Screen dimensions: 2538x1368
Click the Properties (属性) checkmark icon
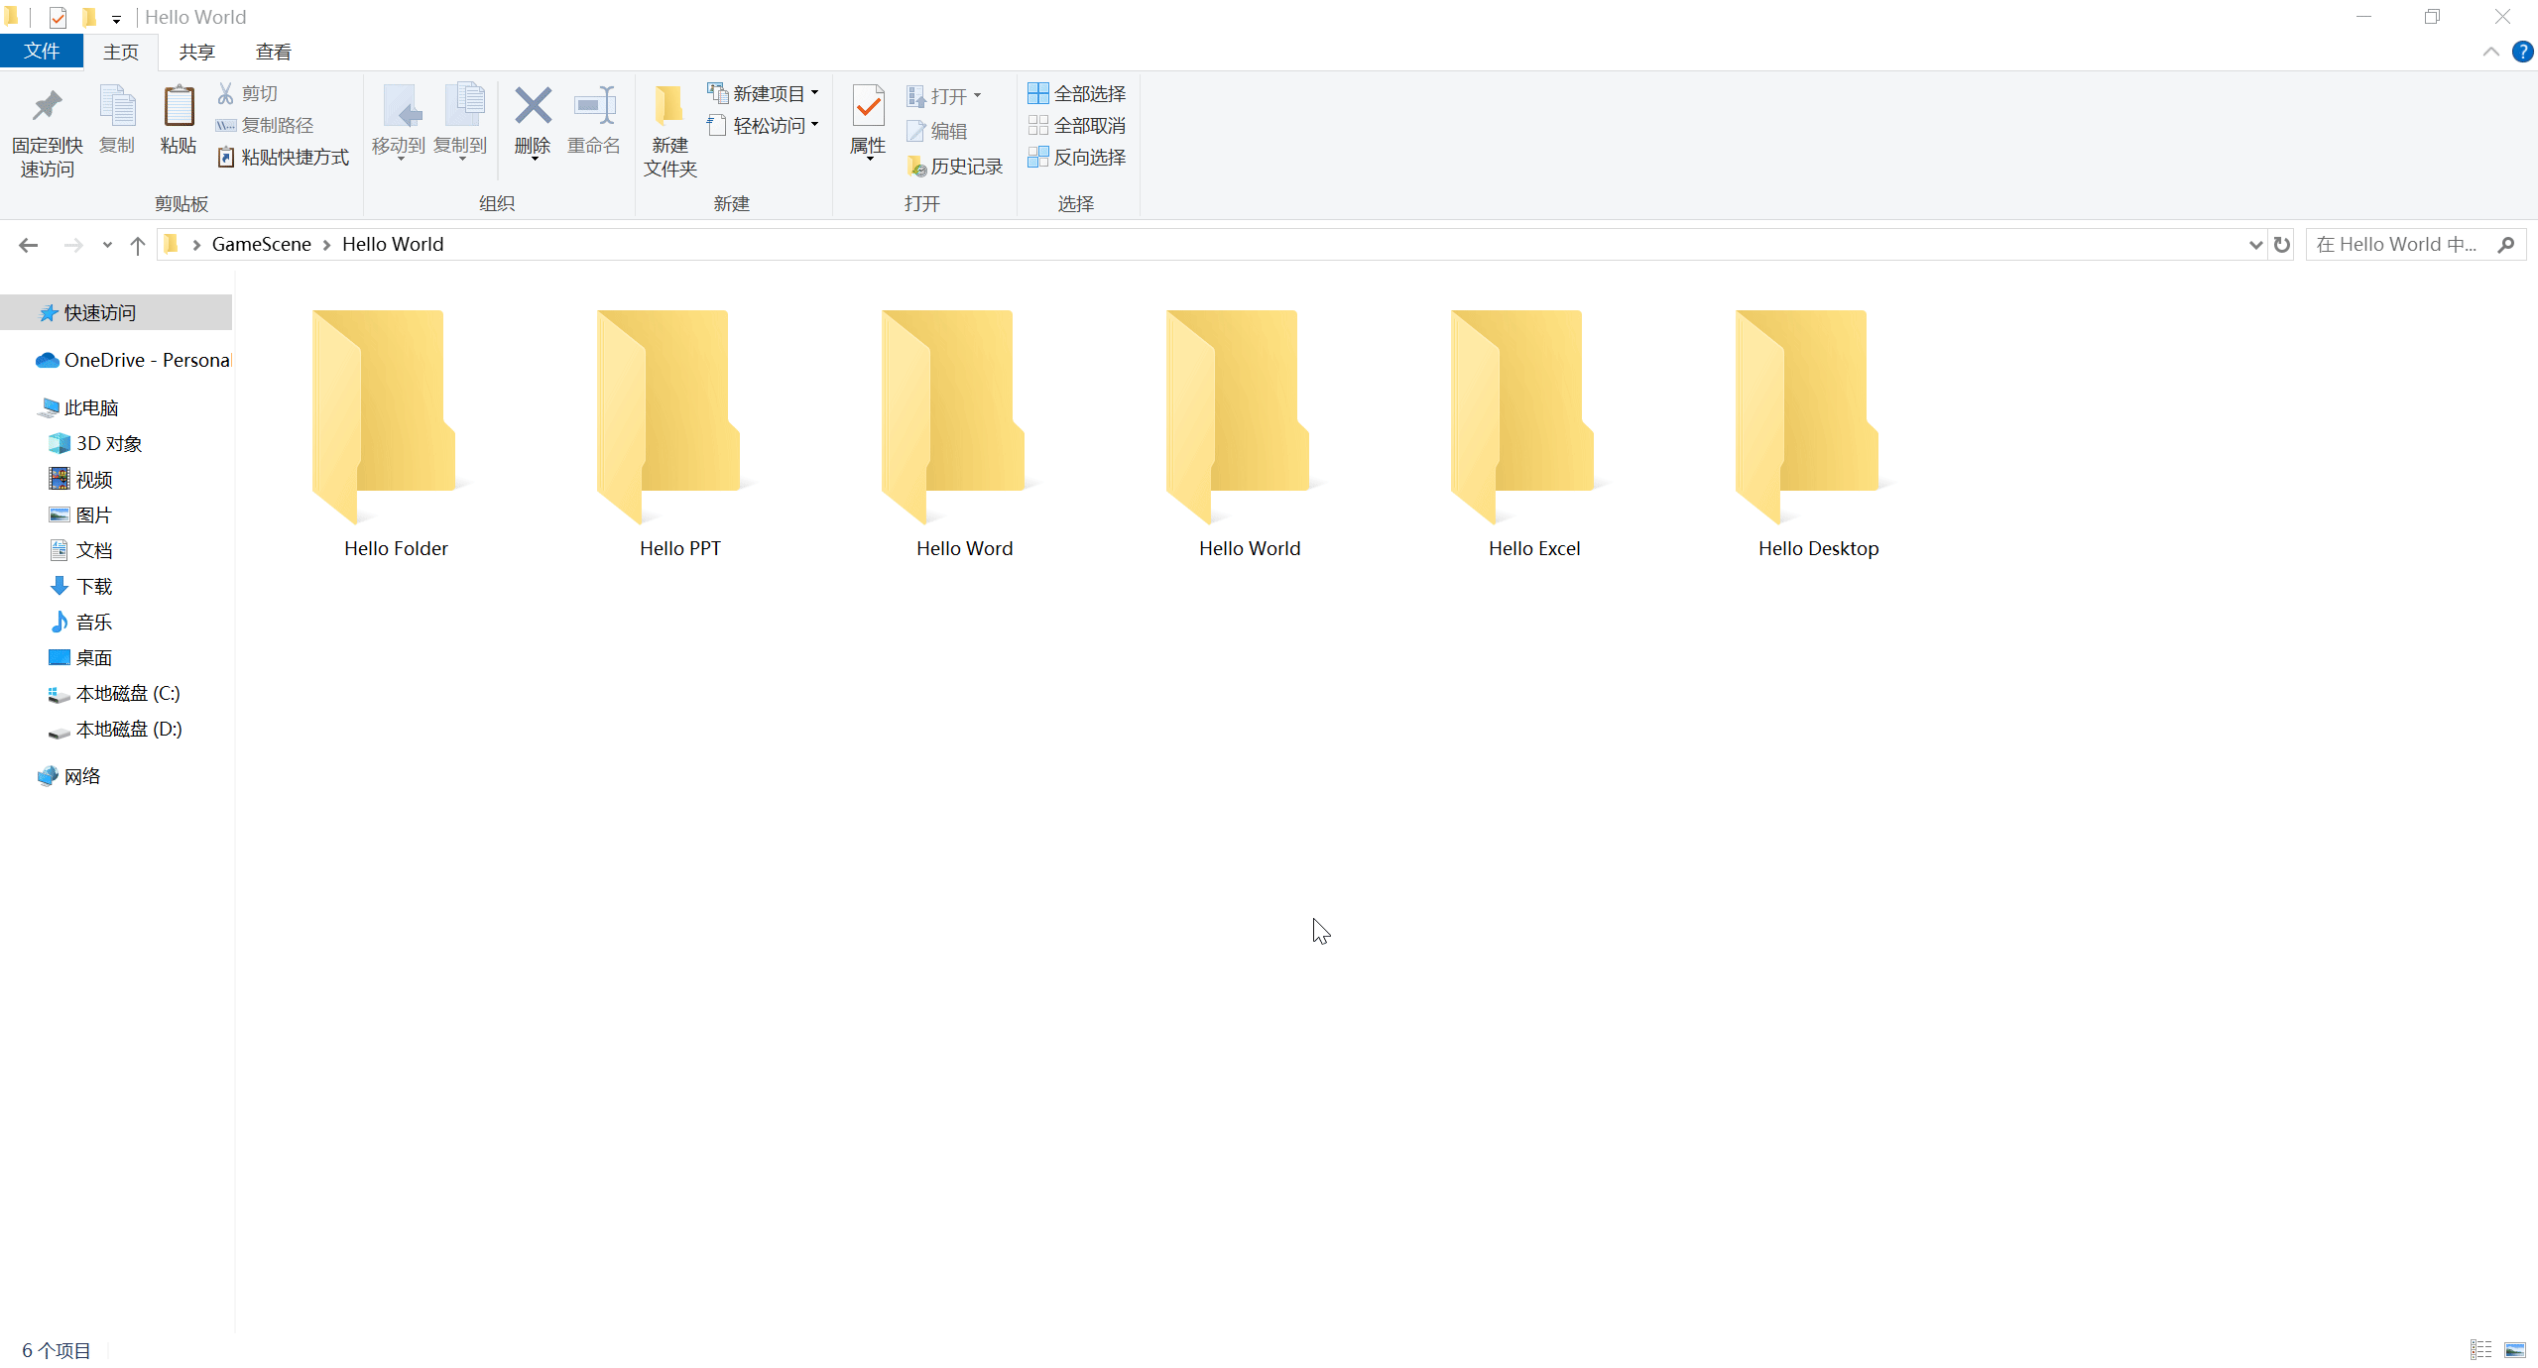(868, 107)
